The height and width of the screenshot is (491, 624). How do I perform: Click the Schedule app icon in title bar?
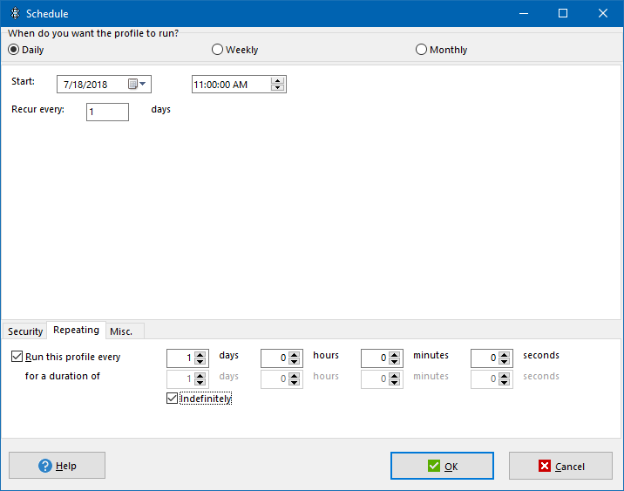[x=15, y=13]
